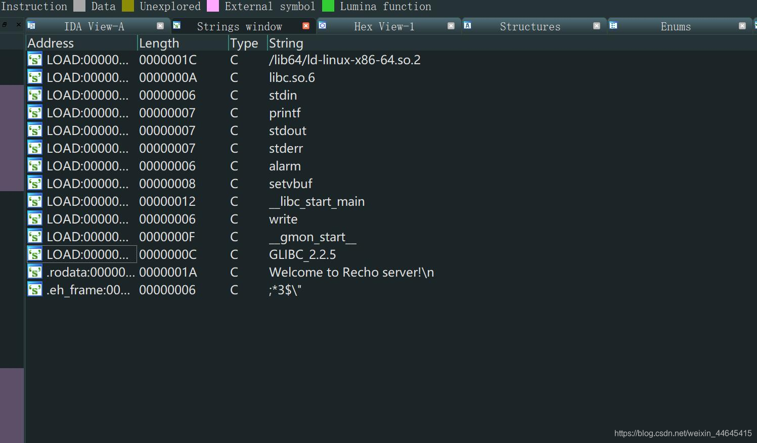Click string icon for GLIBC_2.2.5 row
Viewport: 757px width, 443px height.
[35, 254]
